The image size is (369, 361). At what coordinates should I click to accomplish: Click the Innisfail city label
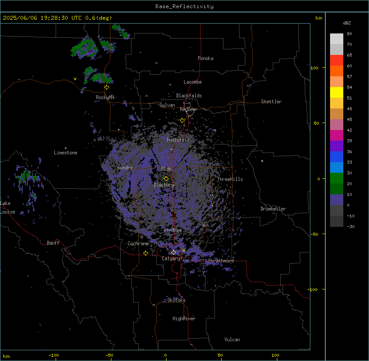[178, 140]
